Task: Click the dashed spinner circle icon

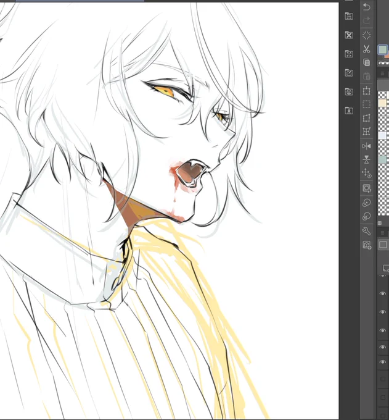Action: [367, 35]
